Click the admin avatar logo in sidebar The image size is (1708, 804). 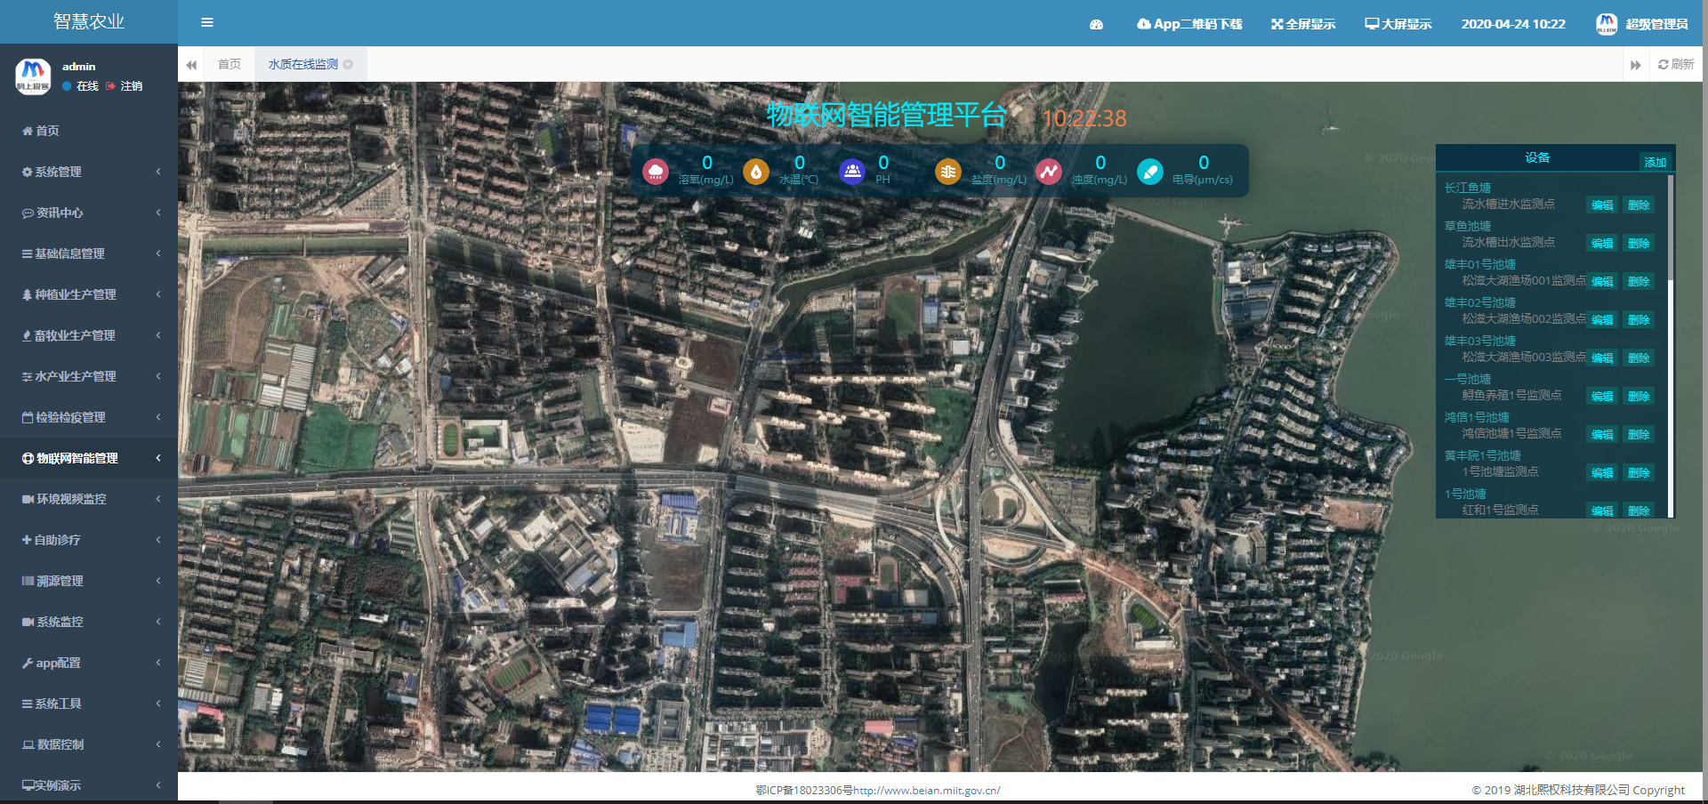pos(33,76)
